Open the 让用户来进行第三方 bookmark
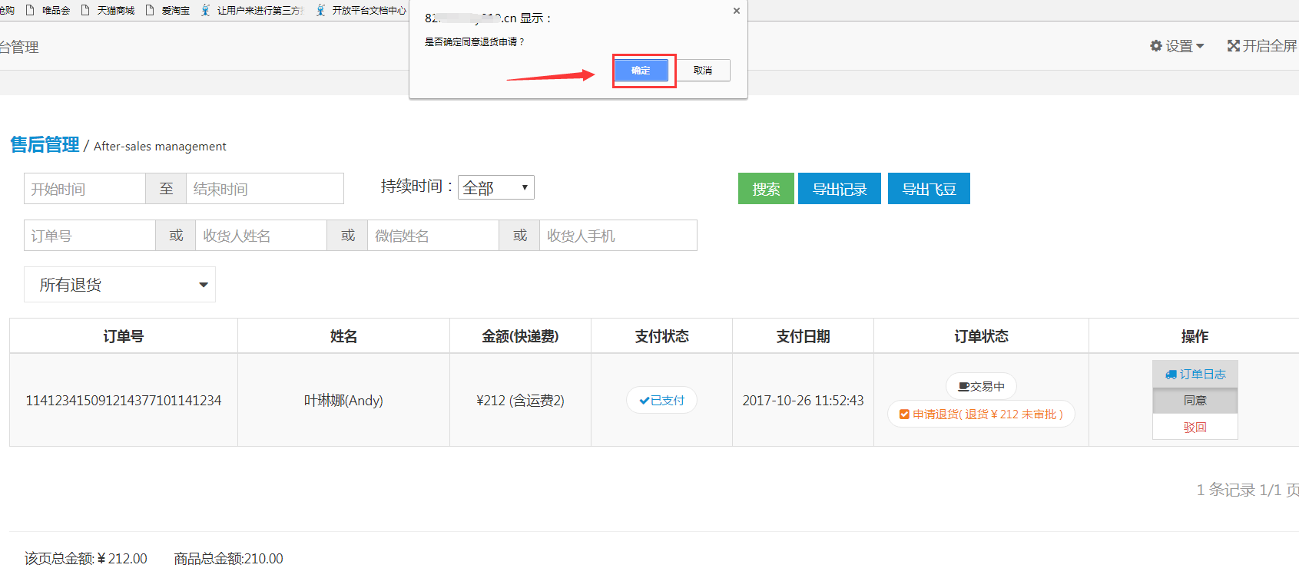1299x568 pixels. 253,10
